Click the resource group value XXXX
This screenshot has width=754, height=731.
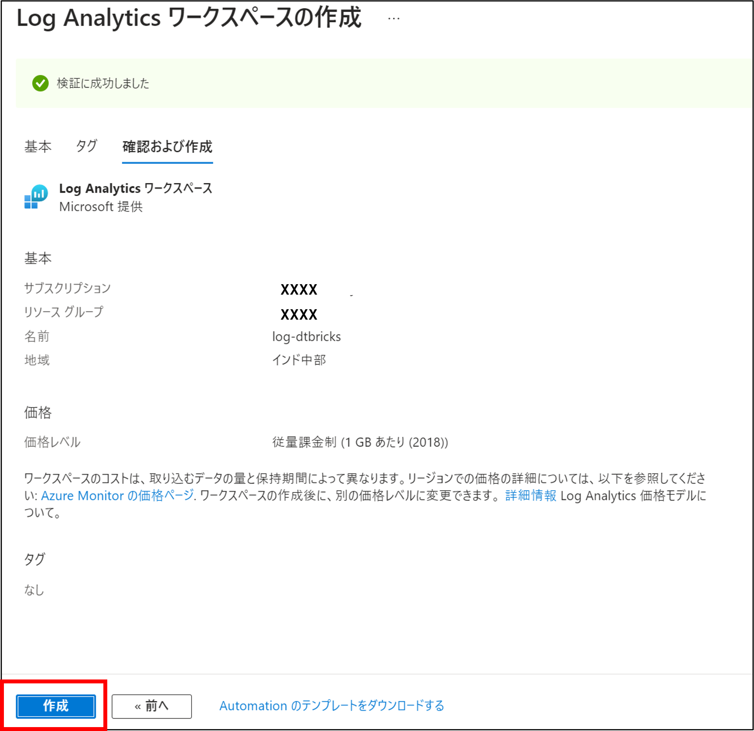click(x=299, y=314)
